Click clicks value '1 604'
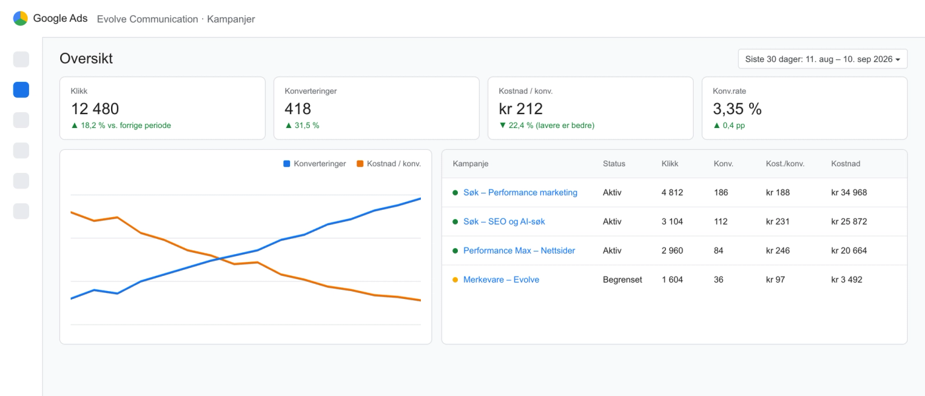The image size is (925, 396). pyautogui.click(x=672, y=280)
